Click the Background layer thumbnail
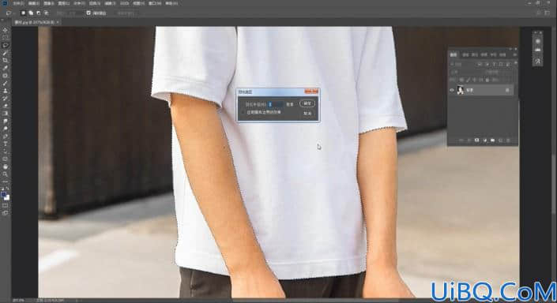The width and height of the screenshot is (557, 303). (461, 91)
